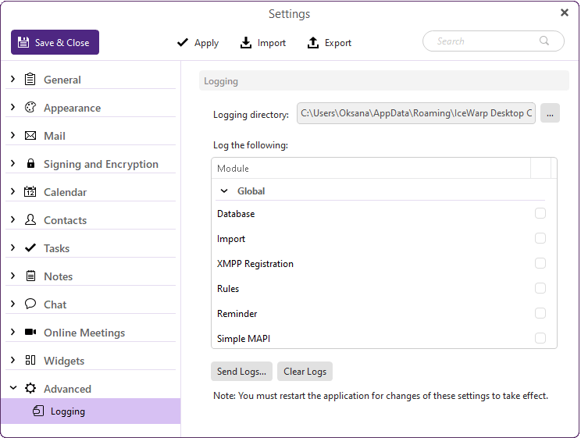
Task: Toggle the XMPP Registration checkbox
Action: (540, 263)
